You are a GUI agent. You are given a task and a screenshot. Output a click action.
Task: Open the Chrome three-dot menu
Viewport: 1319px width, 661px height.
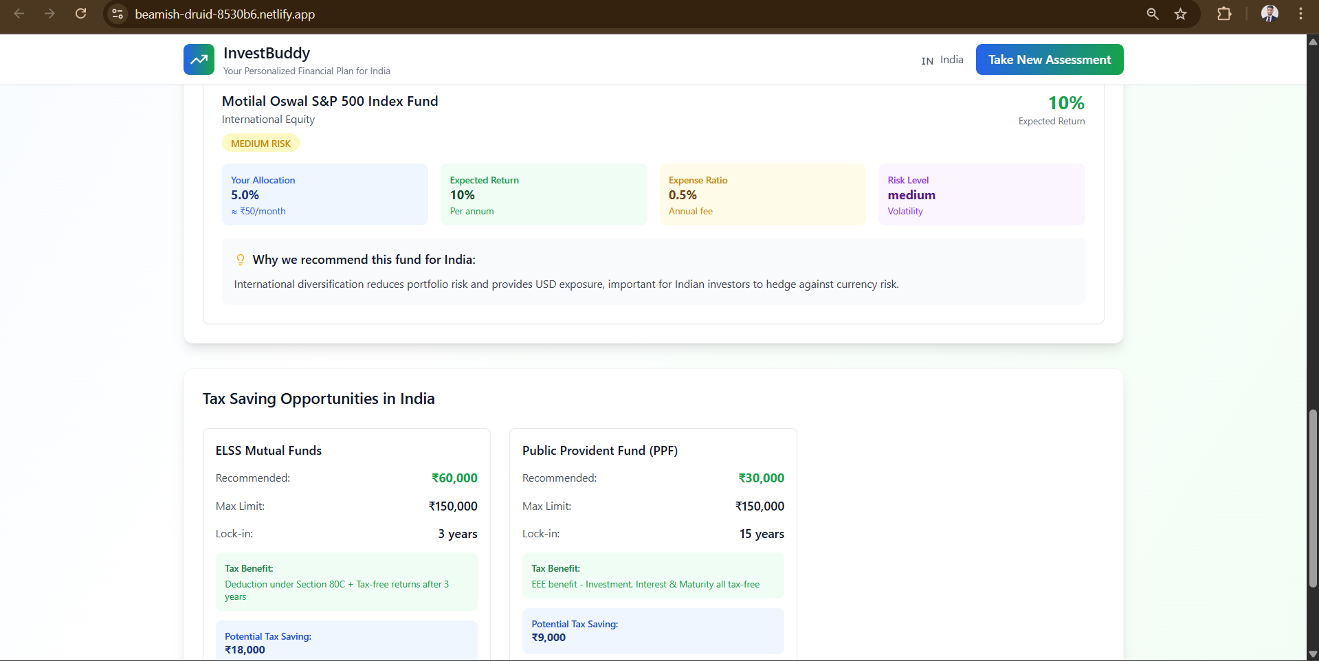(1300, 14)
